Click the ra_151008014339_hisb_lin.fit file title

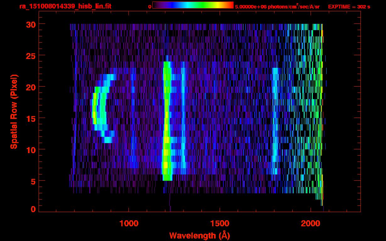[x=65, y=6]
